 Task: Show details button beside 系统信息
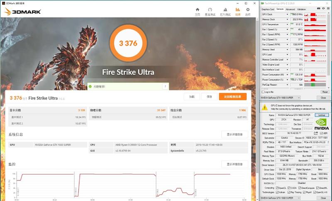[234, 134]
